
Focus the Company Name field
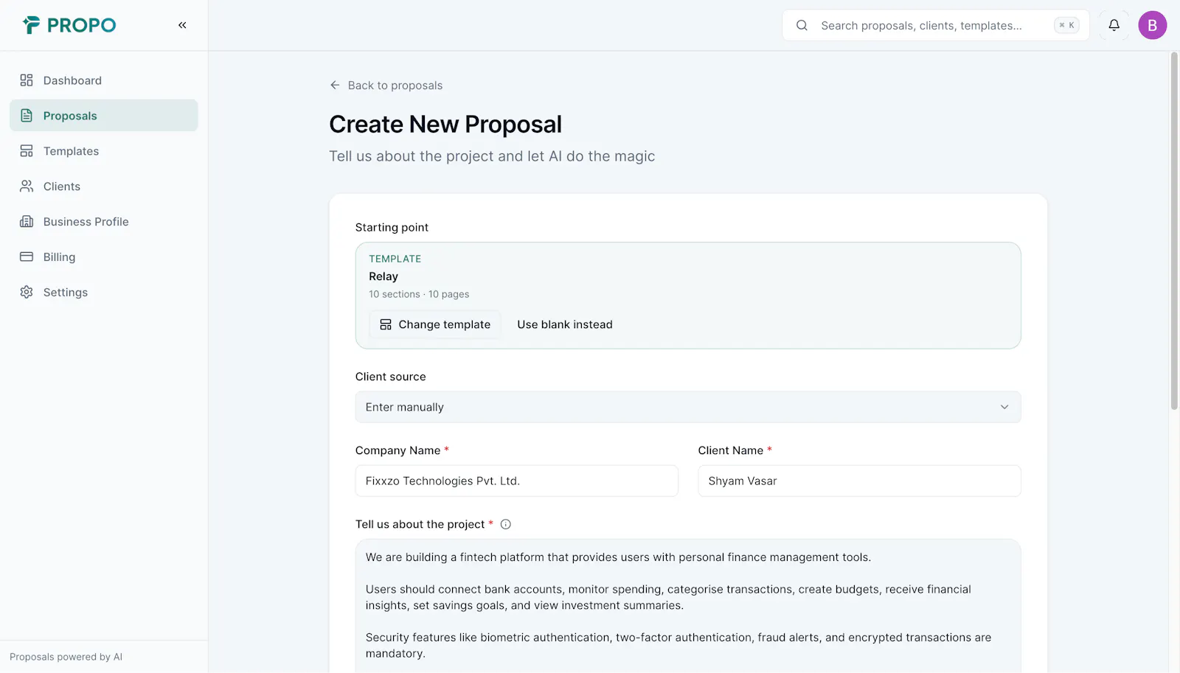point(517,481)
